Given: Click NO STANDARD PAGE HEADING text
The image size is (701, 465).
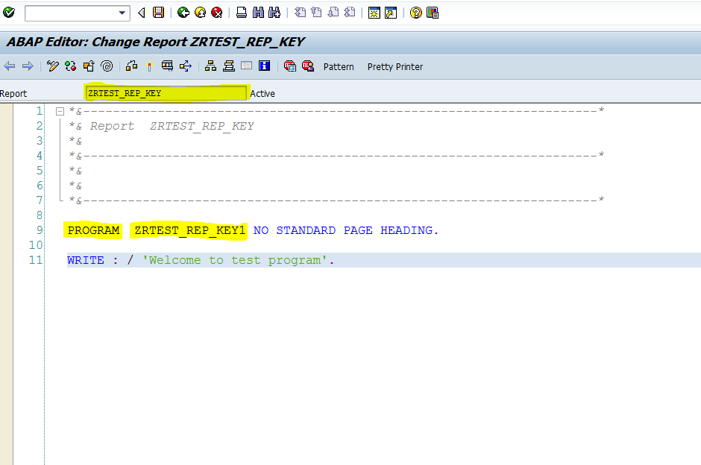Looking at the screenshot, I should click(343, 230).
